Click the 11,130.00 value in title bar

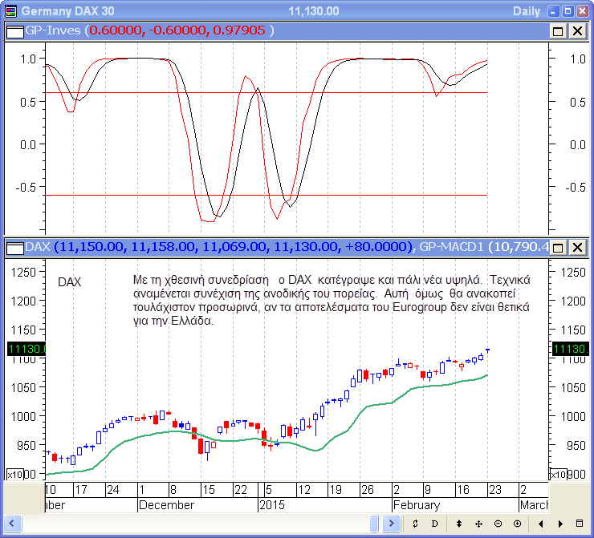click(x=314, y=11)
